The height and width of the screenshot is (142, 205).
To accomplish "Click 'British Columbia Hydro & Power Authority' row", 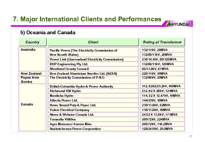I will [93, 86].
